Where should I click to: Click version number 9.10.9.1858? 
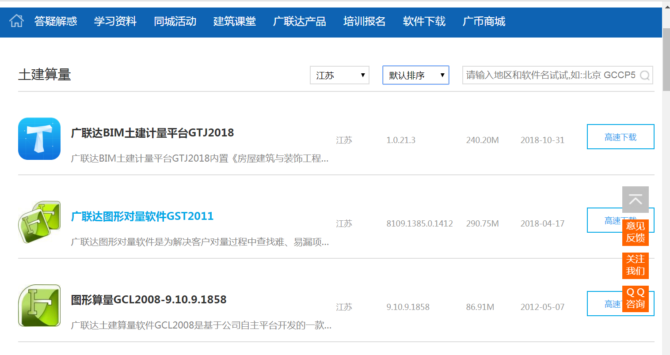[408, 307]
